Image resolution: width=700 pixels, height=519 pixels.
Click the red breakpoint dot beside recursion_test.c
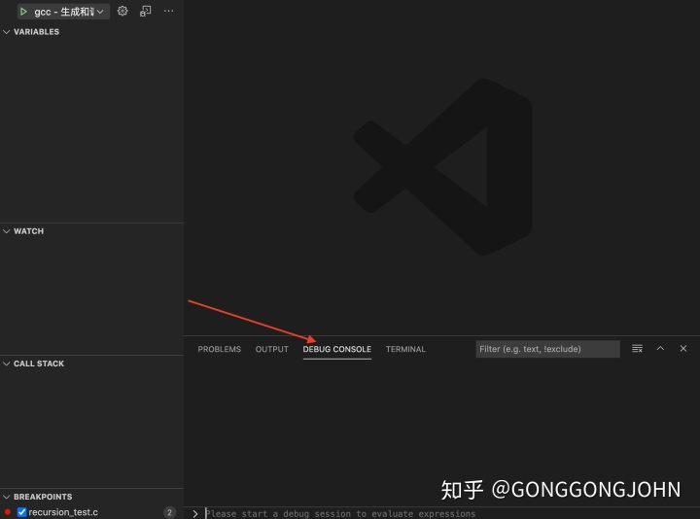click(x=8, y=512)
